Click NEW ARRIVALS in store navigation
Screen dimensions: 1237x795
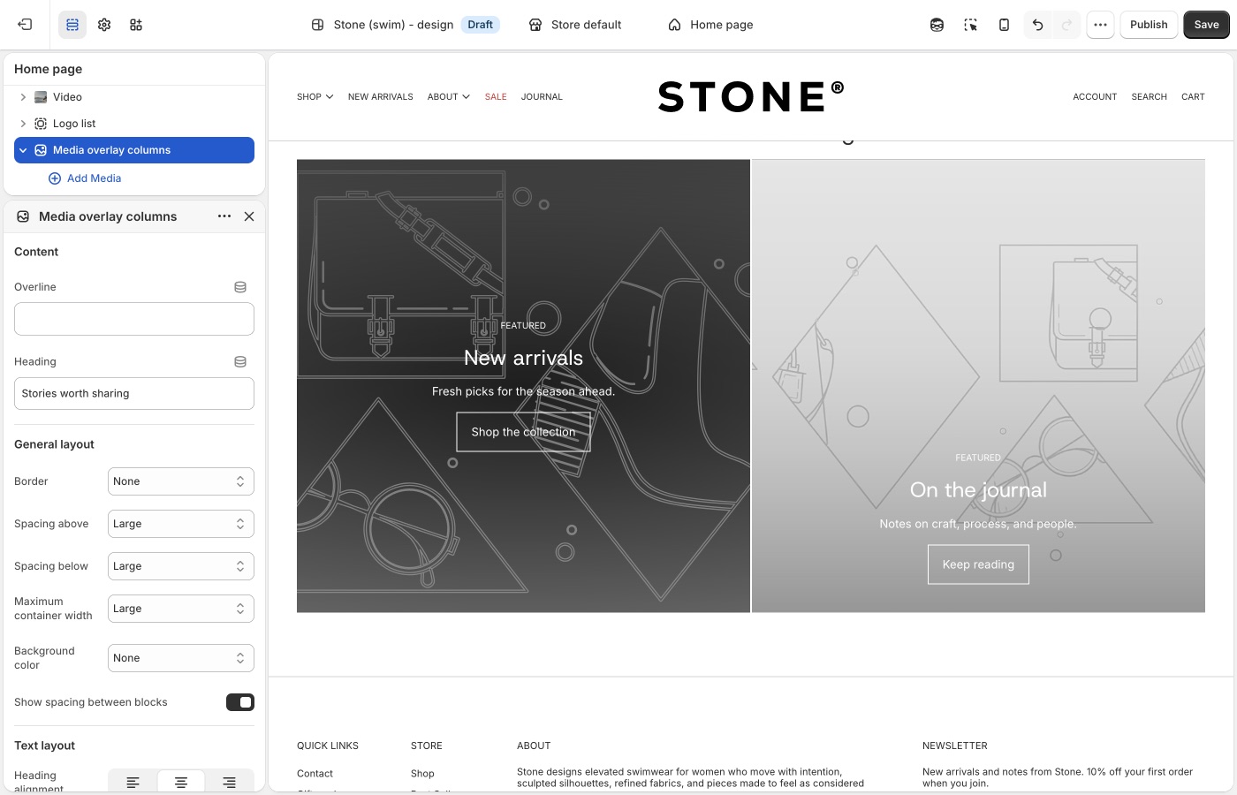pyautogui.click(x=381, y=97)
